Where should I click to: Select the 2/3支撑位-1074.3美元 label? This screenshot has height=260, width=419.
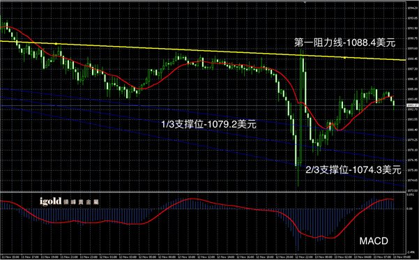tap(353, 169)
